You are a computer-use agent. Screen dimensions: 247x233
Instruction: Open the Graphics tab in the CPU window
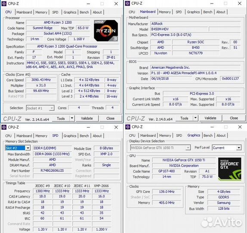tap(70, 13)
